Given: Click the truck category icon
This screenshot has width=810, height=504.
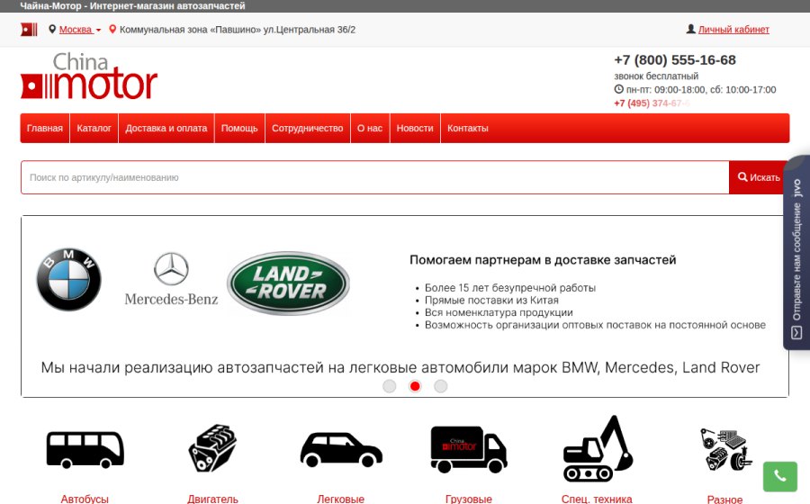Looking at the screenshot, I should pyautogui.click(x=469, y=449).
